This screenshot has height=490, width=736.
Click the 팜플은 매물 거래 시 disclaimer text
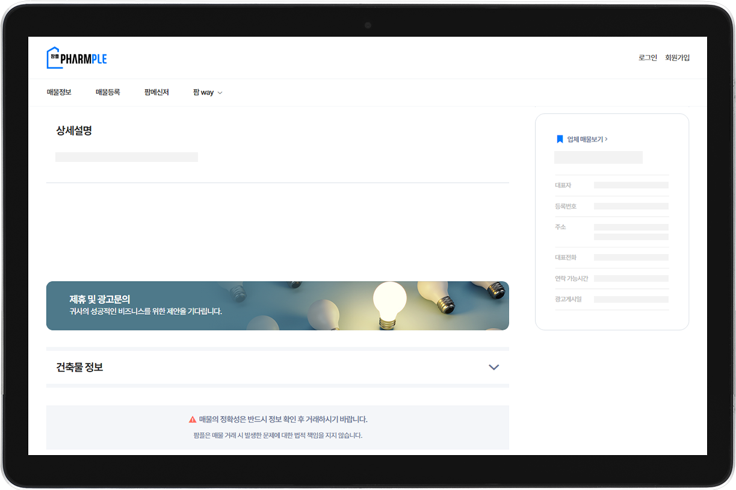tap(277, 435)
